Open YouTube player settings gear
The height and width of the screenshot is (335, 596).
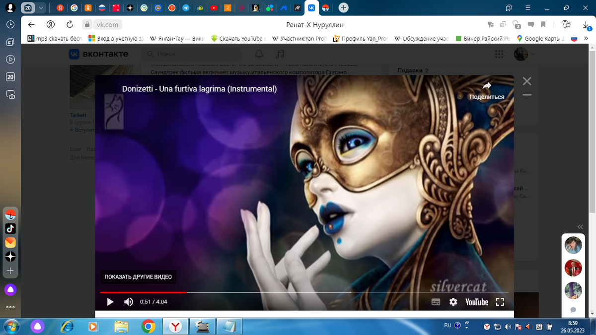pos(453,302)
